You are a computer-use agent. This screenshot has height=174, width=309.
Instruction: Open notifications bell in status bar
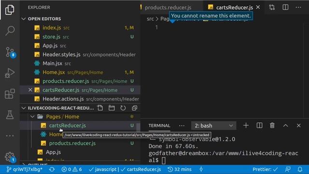coord(300,169)
